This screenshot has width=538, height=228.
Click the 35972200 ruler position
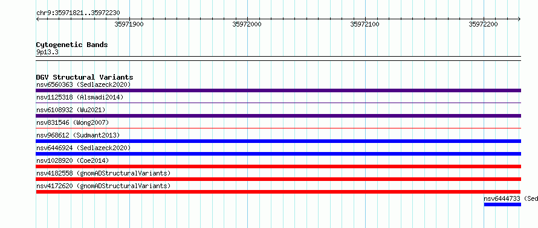(483, 24)
